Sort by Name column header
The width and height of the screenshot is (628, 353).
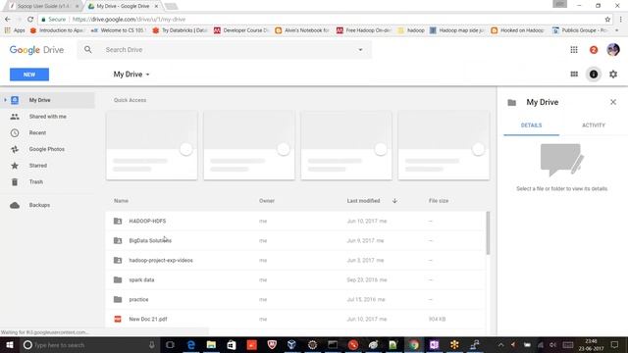(x=121, y=201)
